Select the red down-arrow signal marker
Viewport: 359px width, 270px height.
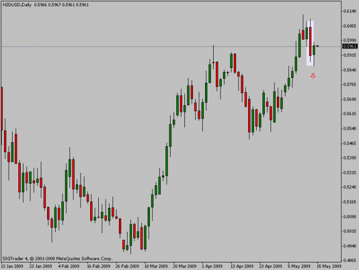tap(313, 76)
